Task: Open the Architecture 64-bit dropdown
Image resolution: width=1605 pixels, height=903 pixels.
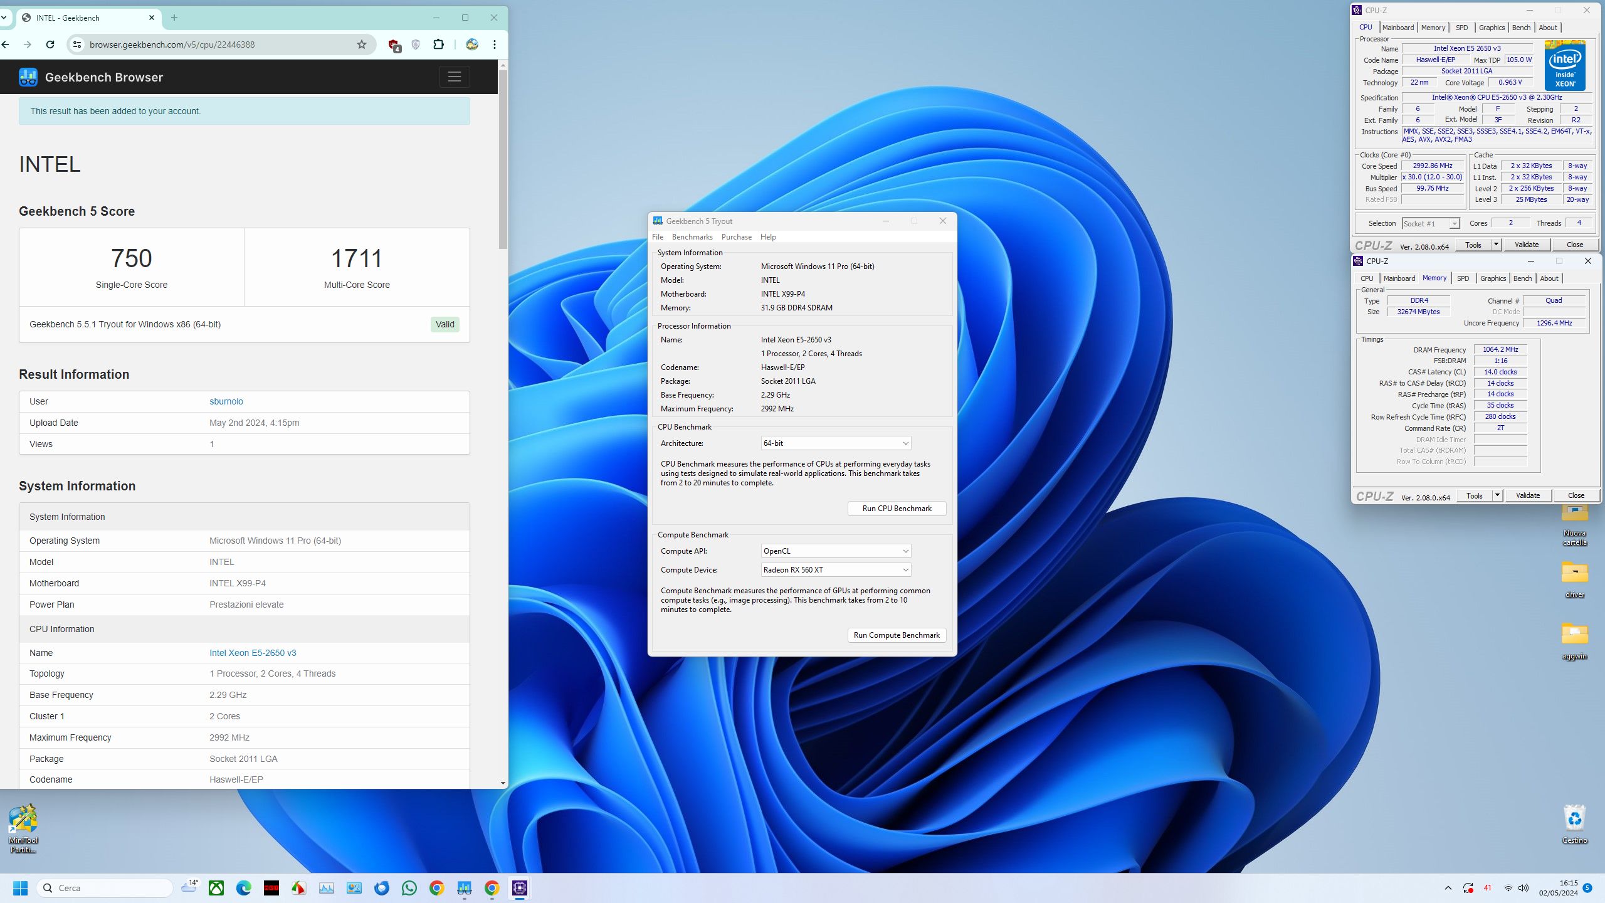Action: (x=836, y=443)
